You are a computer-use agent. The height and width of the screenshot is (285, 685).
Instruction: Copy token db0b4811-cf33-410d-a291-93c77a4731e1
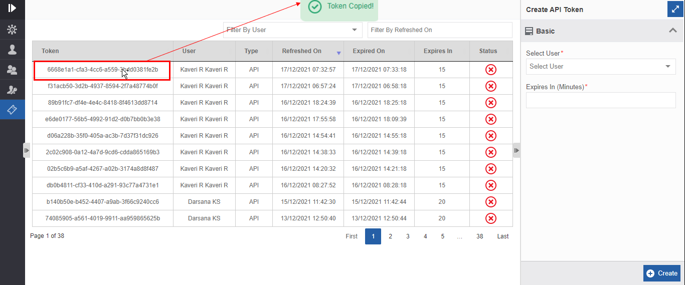coord(103,185)
